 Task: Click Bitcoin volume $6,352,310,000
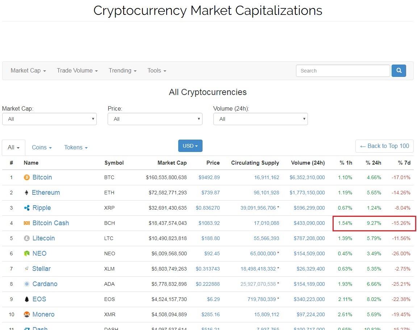(307, 177)
